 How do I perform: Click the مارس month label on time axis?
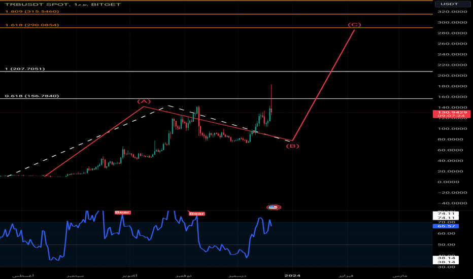[399, 275]
